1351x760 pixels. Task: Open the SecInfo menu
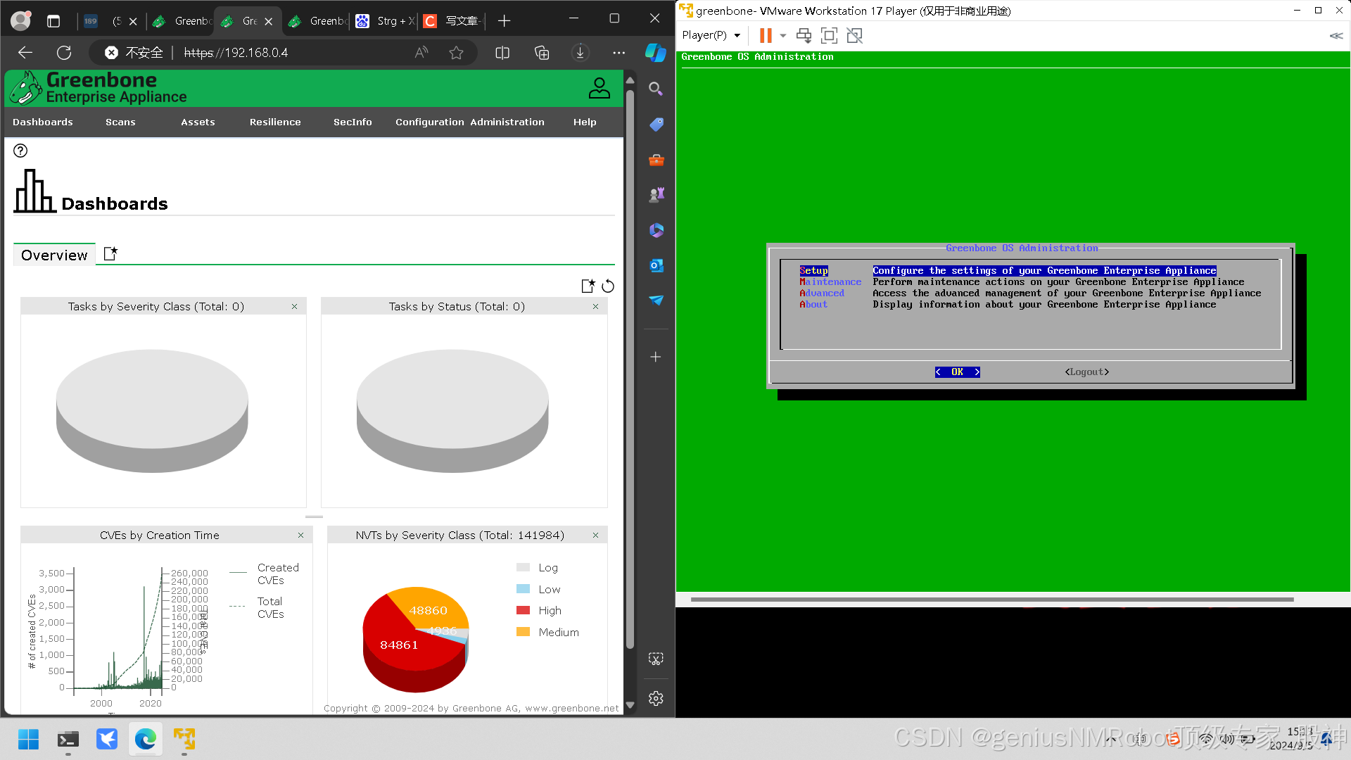click(x=353, y=122)
